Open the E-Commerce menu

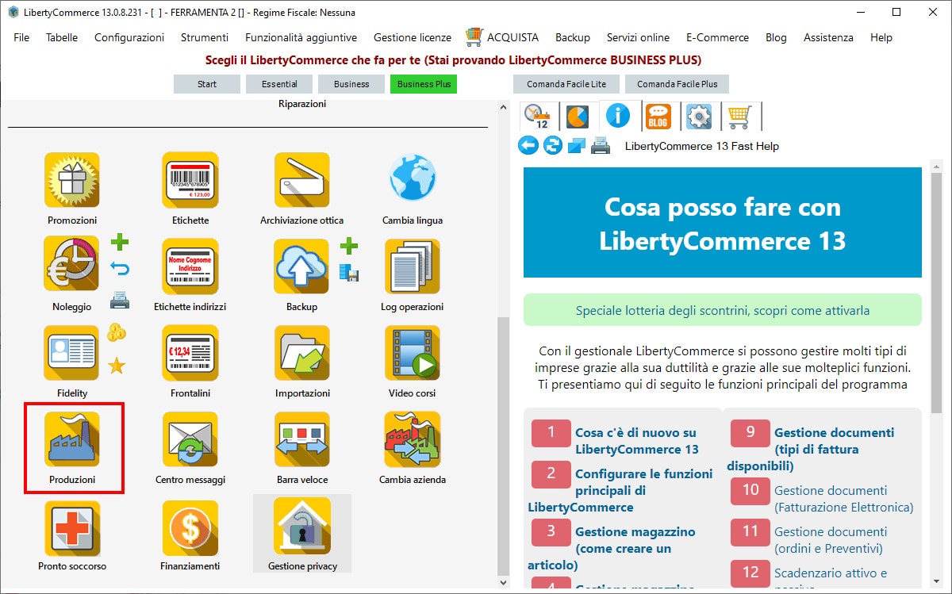click(718, 37)
